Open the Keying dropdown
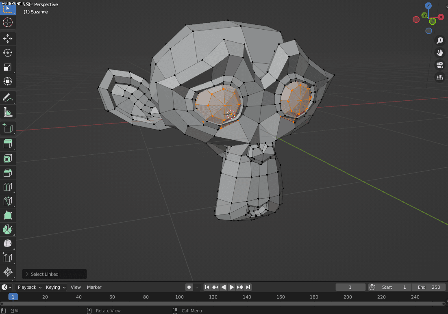The height and width of the screenshot is (314, 448). [x=55, y=287]
